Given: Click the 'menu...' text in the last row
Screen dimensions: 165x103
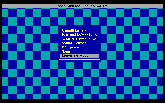Looking at the screenshot, I should [x=81, y=56].
